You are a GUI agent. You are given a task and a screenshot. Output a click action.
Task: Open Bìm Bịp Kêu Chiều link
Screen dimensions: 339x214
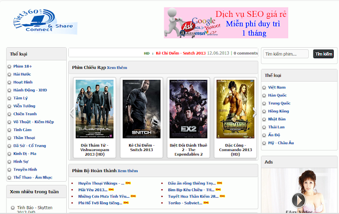pos(191,190)
